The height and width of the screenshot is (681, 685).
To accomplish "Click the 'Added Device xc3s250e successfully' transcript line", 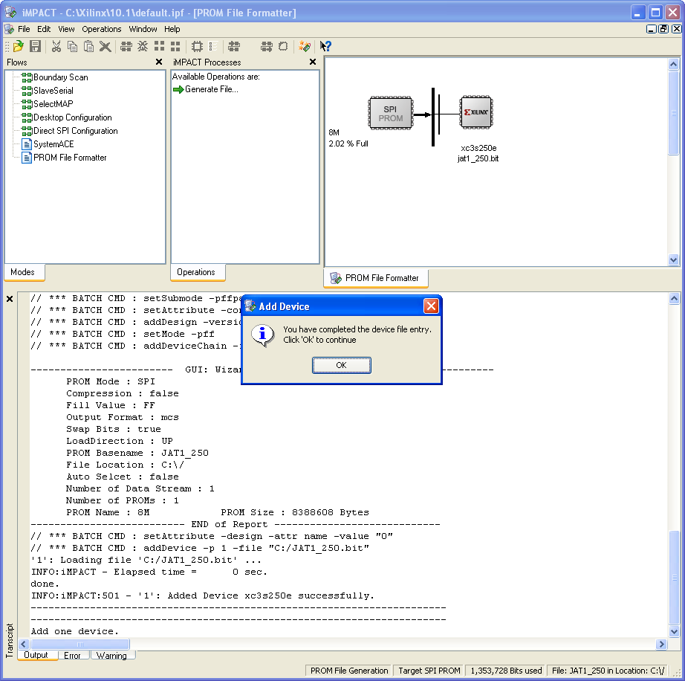I will 203,596.
